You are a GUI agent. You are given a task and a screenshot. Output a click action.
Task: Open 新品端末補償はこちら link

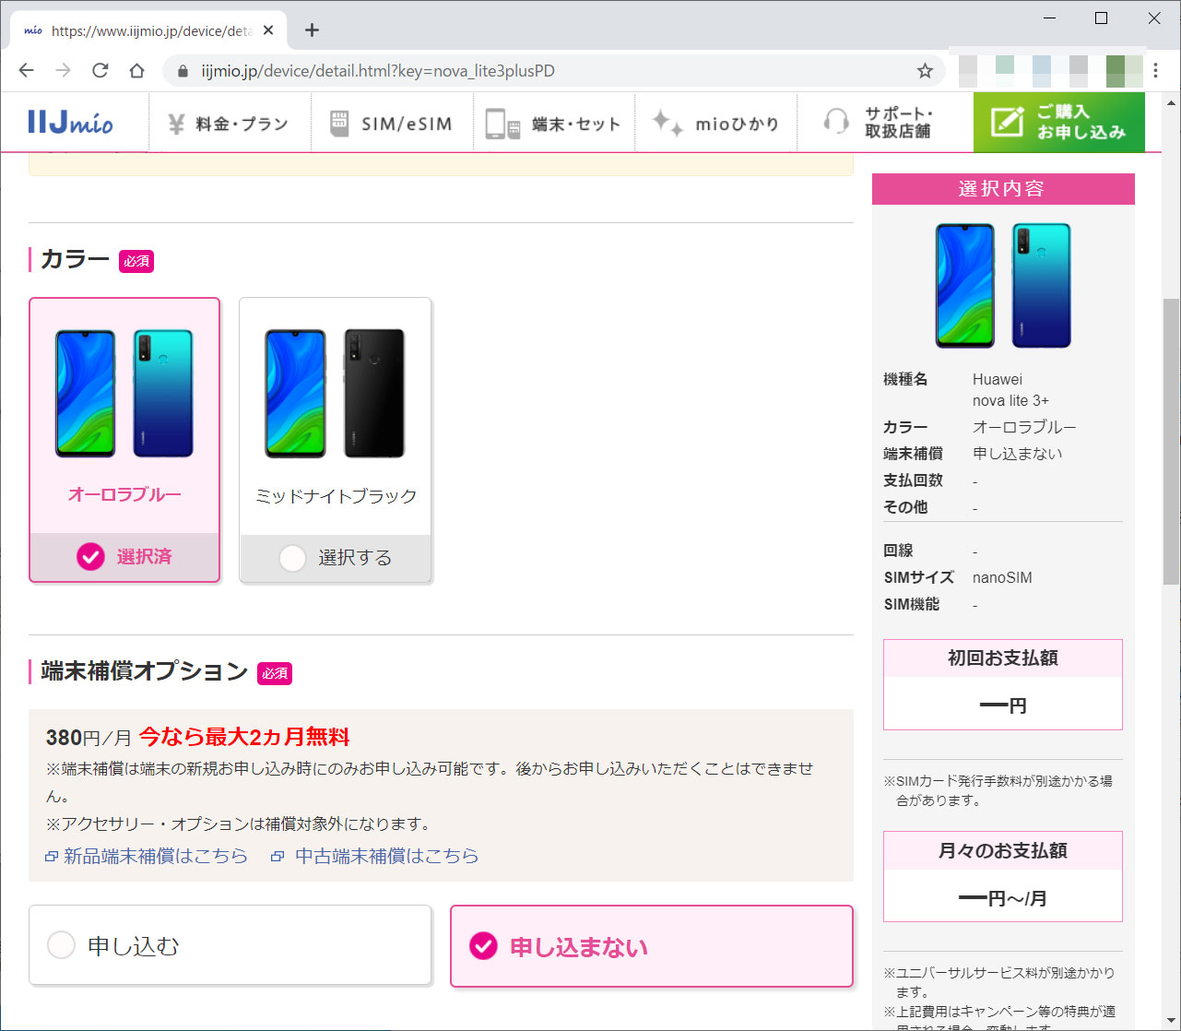pos(155,856)
